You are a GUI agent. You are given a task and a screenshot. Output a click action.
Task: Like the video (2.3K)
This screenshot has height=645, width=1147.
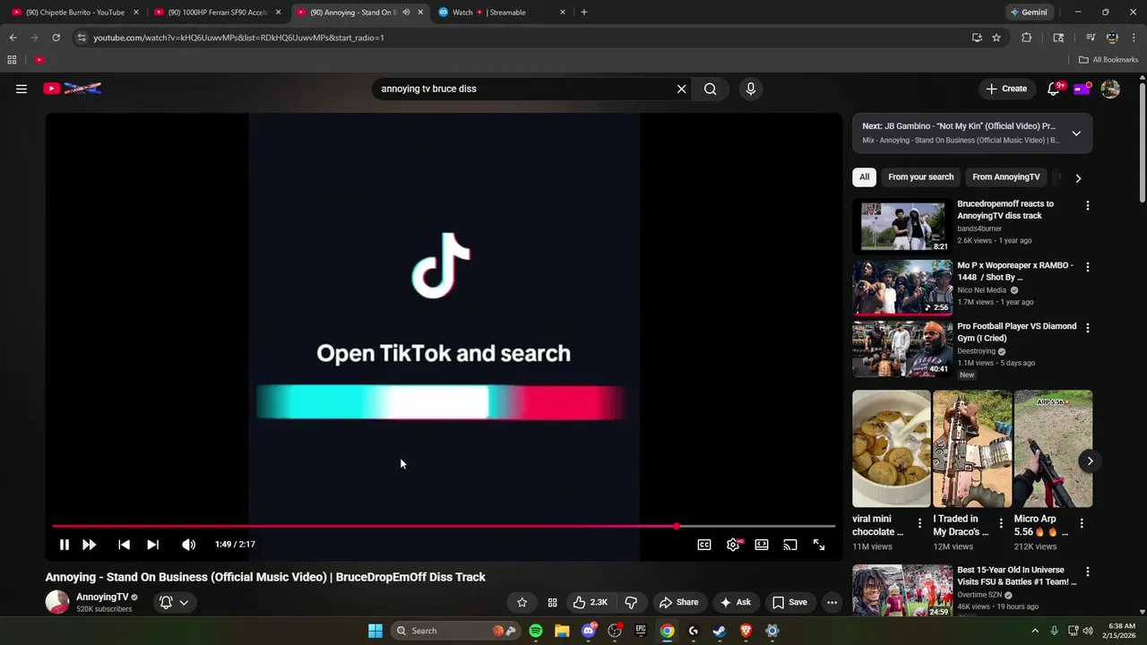tap(591, 602)
